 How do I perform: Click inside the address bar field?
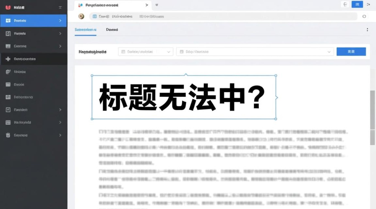pos(223,16)
